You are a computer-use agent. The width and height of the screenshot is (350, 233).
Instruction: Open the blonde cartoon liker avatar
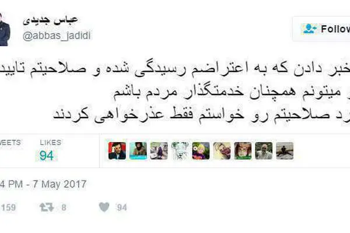point(201,151)
